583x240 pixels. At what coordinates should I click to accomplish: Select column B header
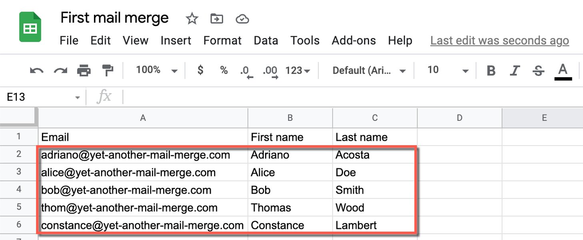(x=290, y=118)
